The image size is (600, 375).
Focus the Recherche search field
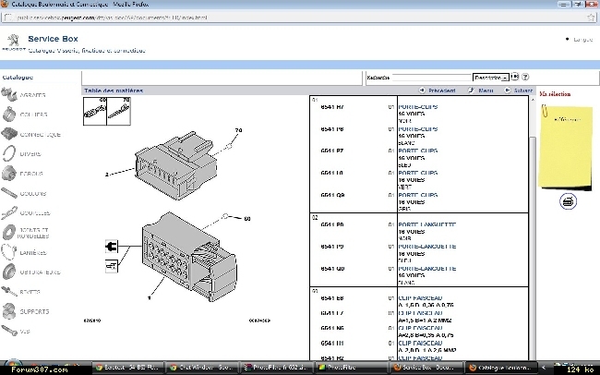pyautogui.click(x=432, y=78)
